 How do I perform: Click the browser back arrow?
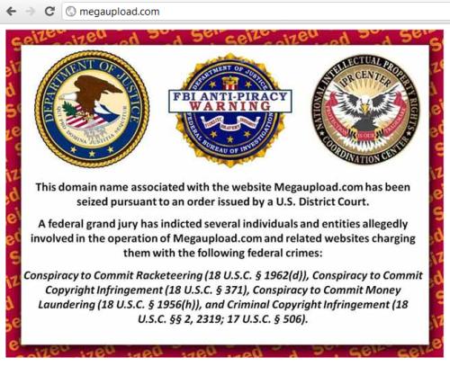12,12
